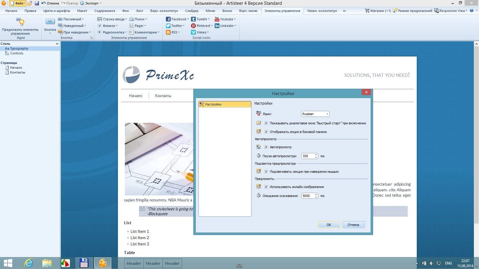Click the floppy disk taskbar icon
The image size is (479, 269).
84,263
